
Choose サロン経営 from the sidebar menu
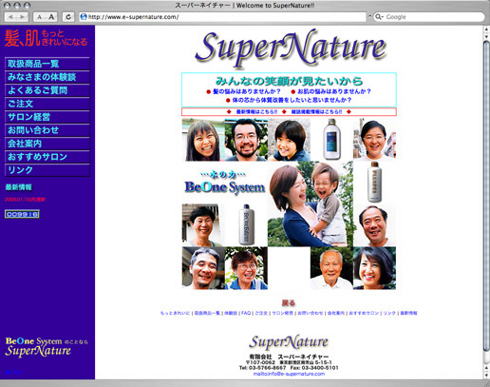[x=47, y=117]
